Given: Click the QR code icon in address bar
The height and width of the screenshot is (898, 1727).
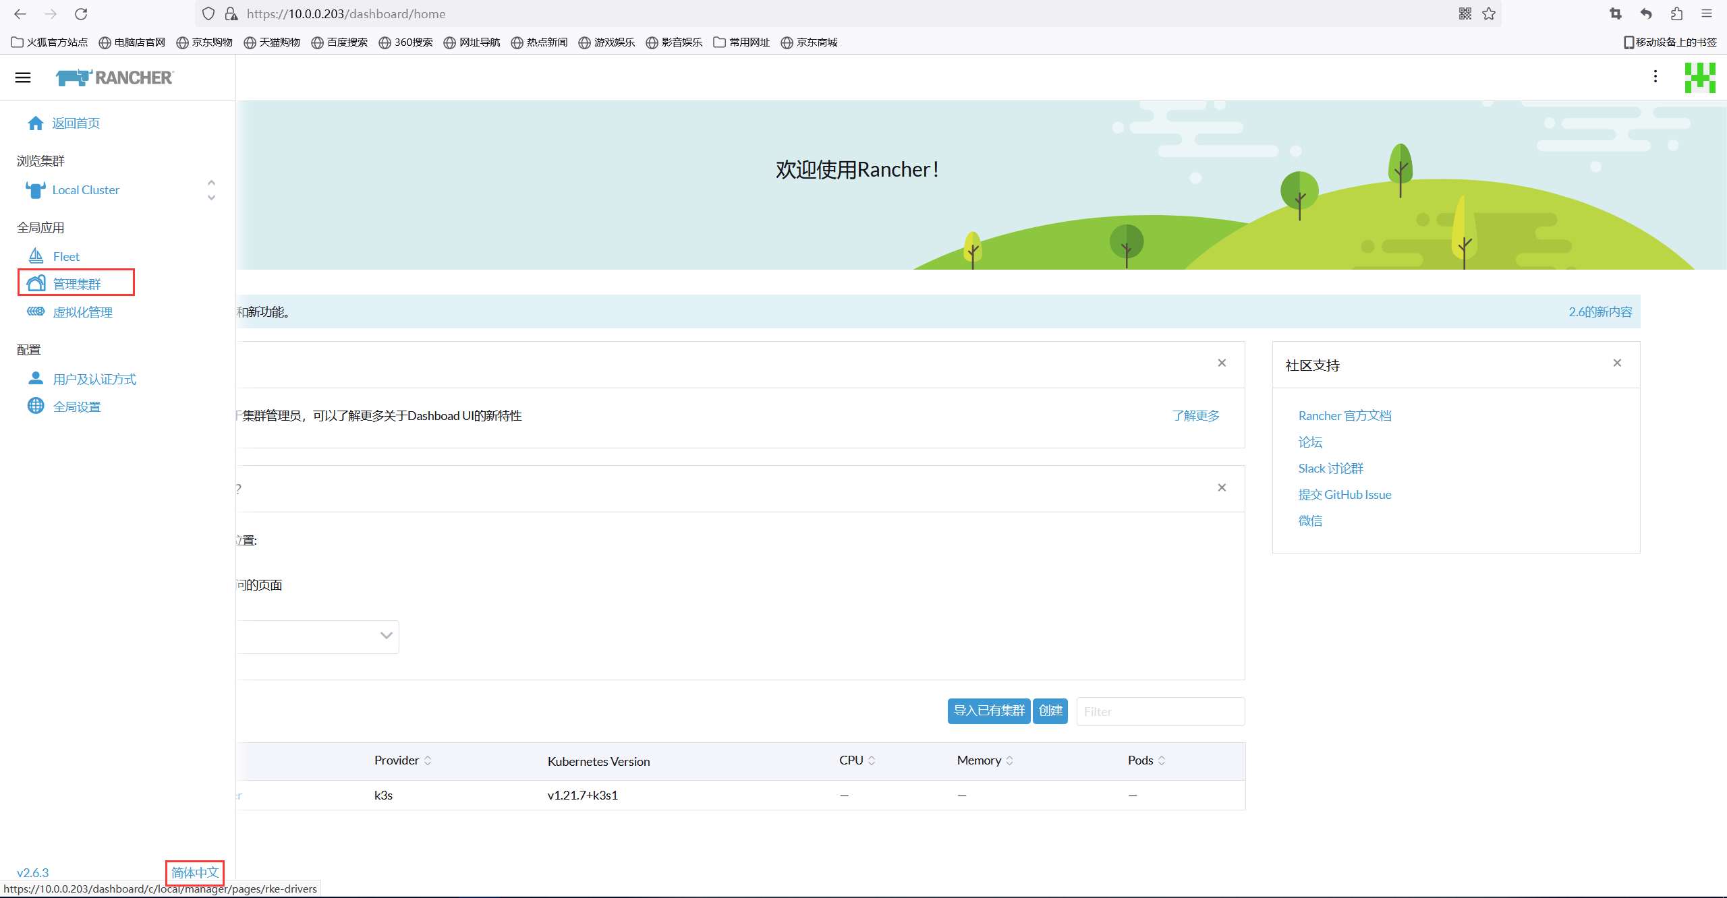Looking at the screenshot, I should 1465,13.
